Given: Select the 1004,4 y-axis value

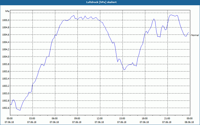Looking at the screenshot, I should pos(6,42).
